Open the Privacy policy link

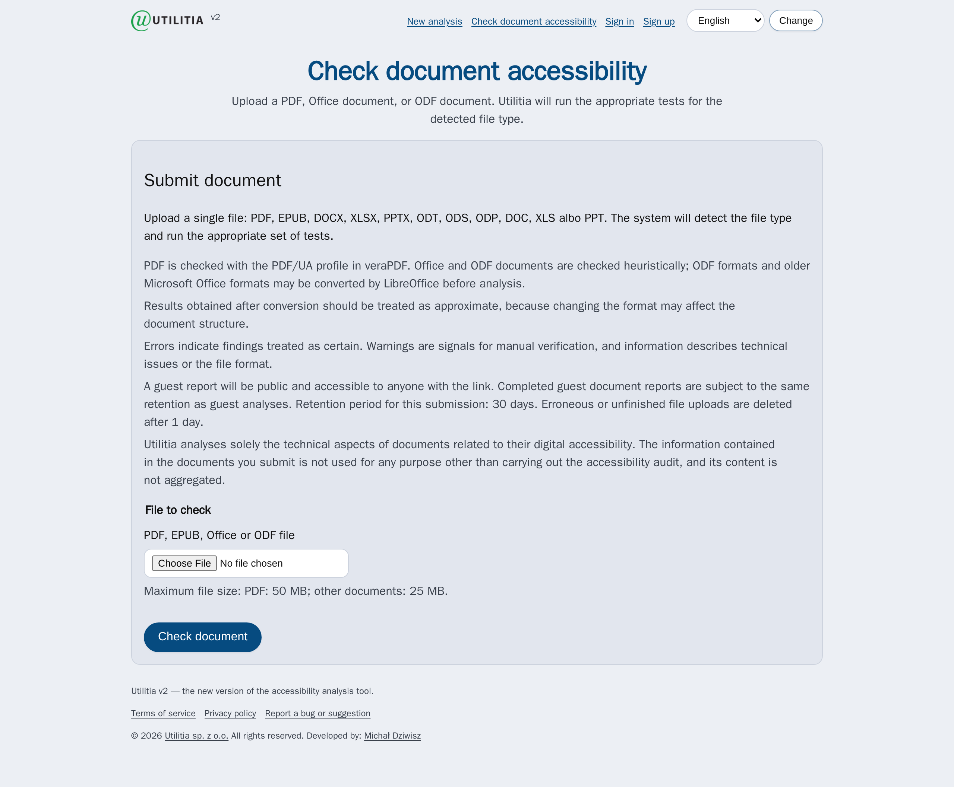click(230, 713)
